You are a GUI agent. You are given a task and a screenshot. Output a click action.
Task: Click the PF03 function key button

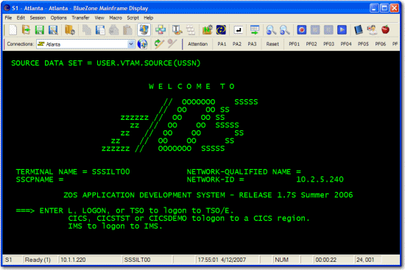pos(329,44)
